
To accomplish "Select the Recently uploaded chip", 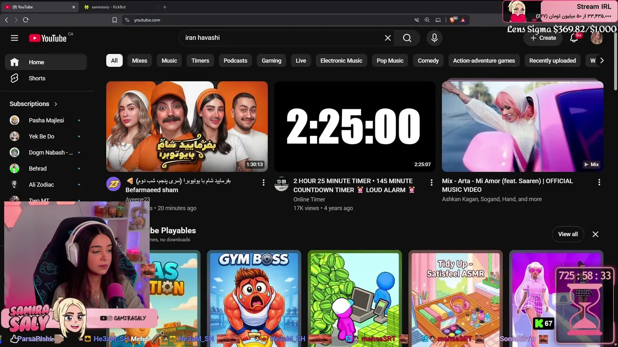I will coord(552,61).
